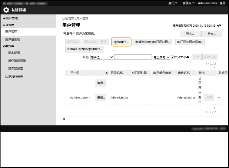Go to 操作面板设置 in sidebar
Image resolution: width=229 pixels, height=168 pixels.
(17, 60)
